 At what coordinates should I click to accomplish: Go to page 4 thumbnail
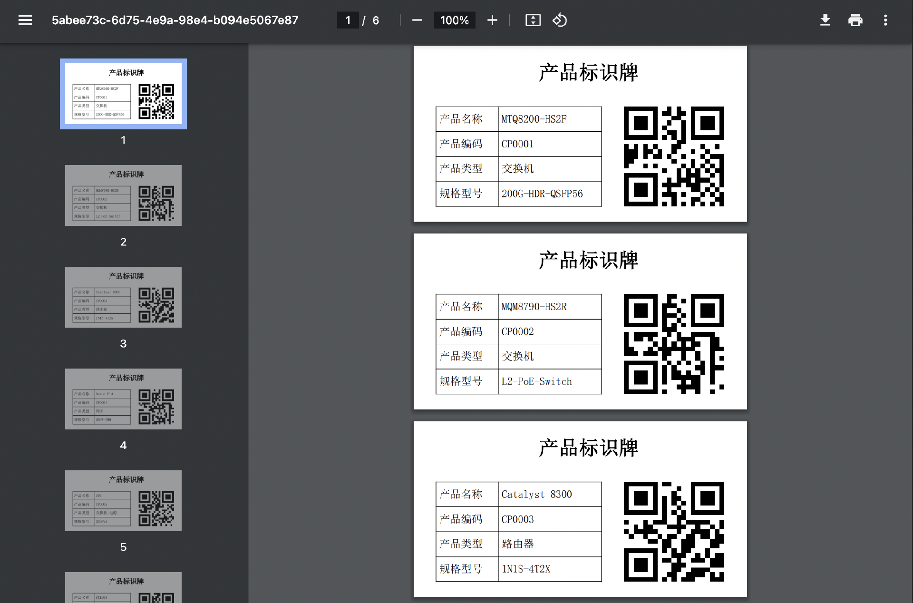123,399
